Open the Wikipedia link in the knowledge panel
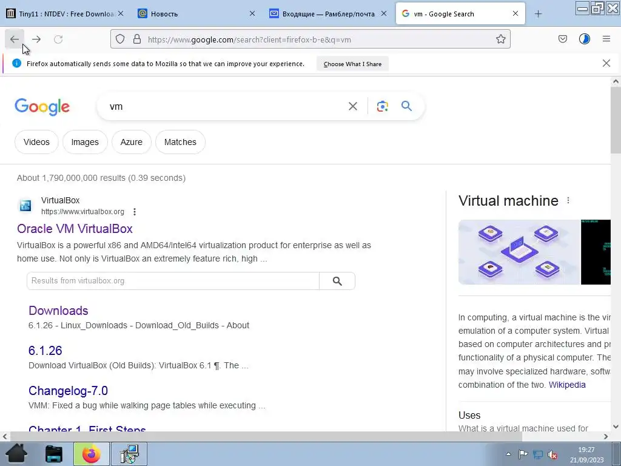Image resolution: width=621 pixels, height=466 pixels. (567, 385)
